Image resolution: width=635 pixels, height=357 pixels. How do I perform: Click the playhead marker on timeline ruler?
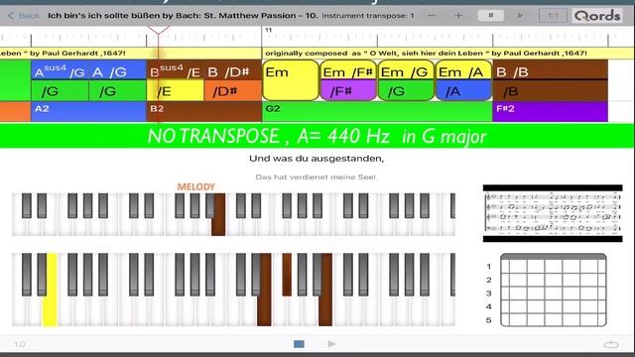pos(158,31)
